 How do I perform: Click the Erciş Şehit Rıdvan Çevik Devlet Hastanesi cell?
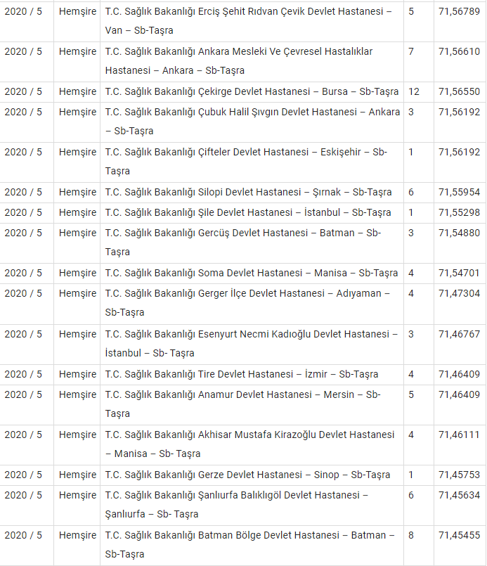(x=252, y=21)
